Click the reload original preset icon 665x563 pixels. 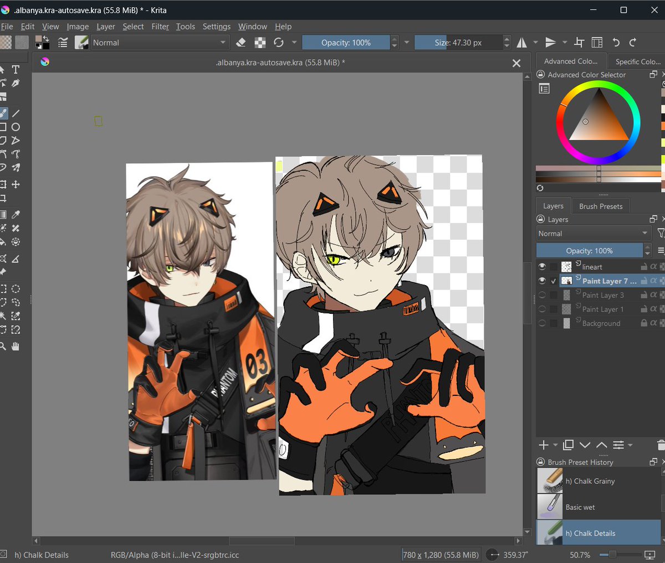[279, 43]
